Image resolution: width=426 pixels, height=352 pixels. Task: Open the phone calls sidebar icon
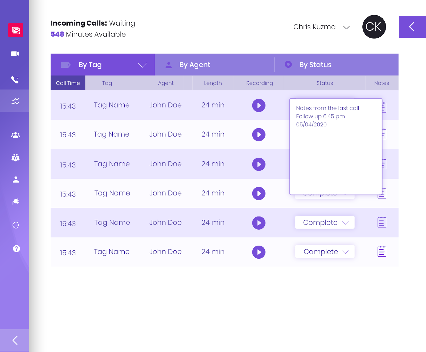[15, 79]
